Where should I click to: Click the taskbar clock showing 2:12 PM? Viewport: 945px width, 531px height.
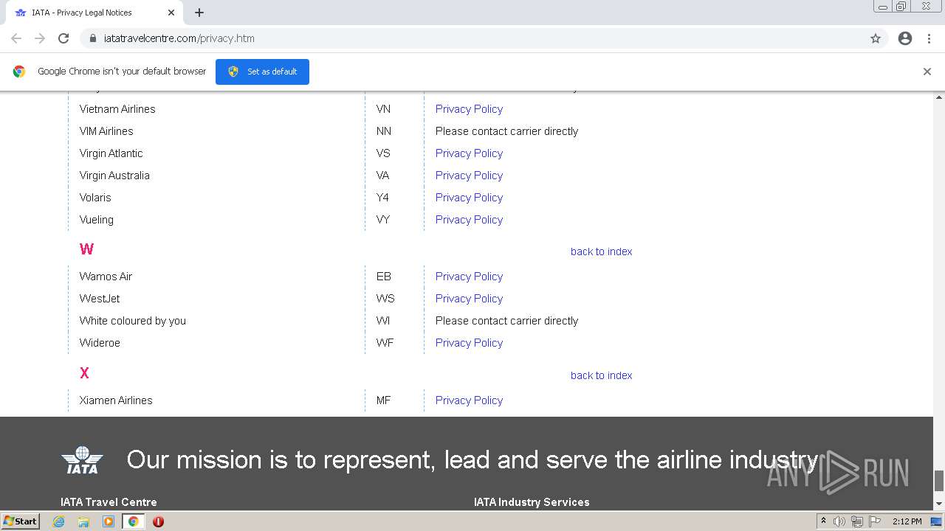pyautogui.click(x=907, y=521)
